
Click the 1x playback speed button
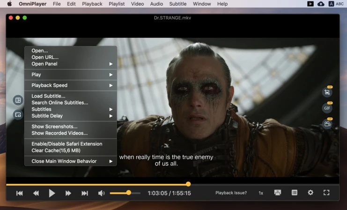261,193
